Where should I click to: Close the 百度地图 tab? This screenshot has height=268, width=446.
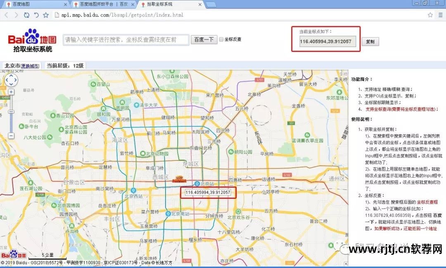click(65, 5)
